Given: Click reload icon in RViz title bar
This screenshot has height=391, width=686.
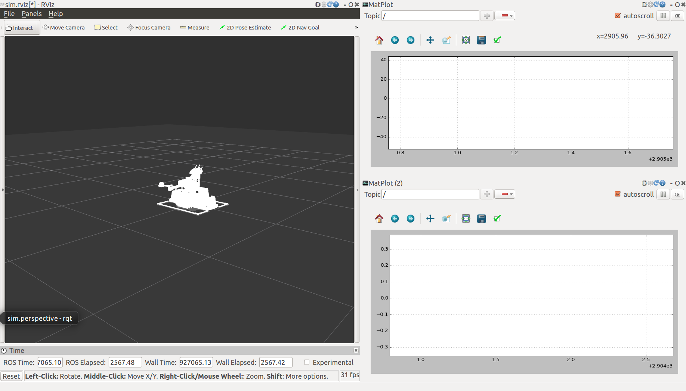Looking at the screenshot, I should tap(330, 4).
